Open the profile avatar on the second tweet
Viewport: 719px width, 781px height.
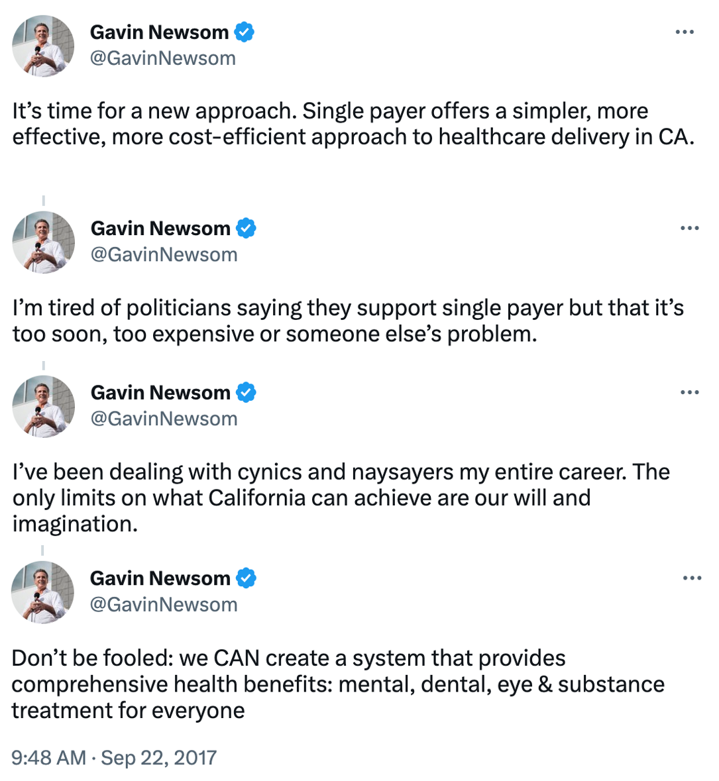[x=43, y=242]
